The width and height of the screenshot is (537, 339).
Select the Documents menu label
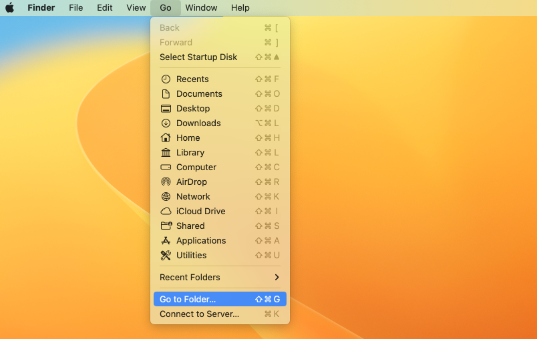coord(199,93)
